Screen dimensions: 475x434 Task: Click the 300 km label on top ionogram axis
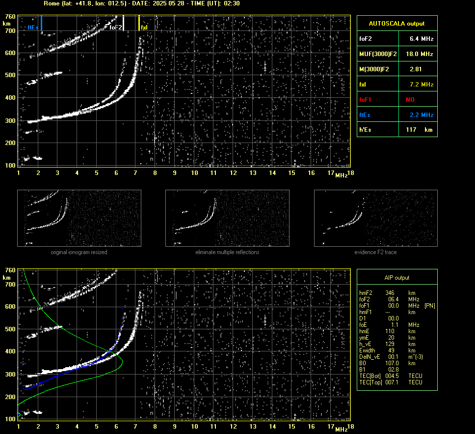pos(10,120)
